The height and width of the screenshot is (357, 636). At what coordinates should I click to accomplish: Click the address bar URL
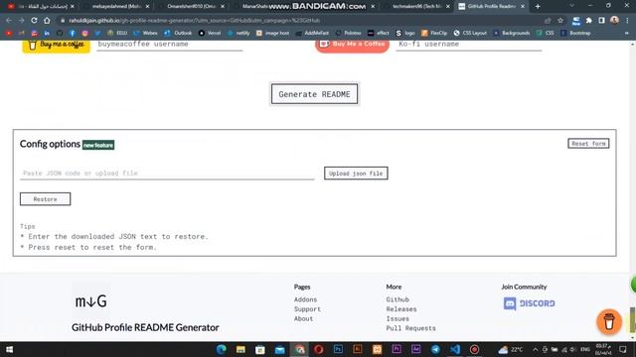[x=195, y=20]
